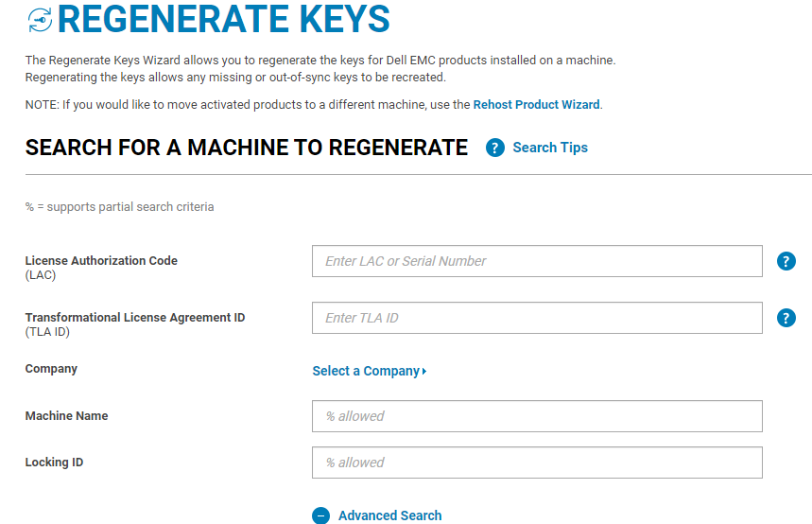Click the regenerate keys icon beside the title
Screen dimensions: 812x524
point(40,20)
